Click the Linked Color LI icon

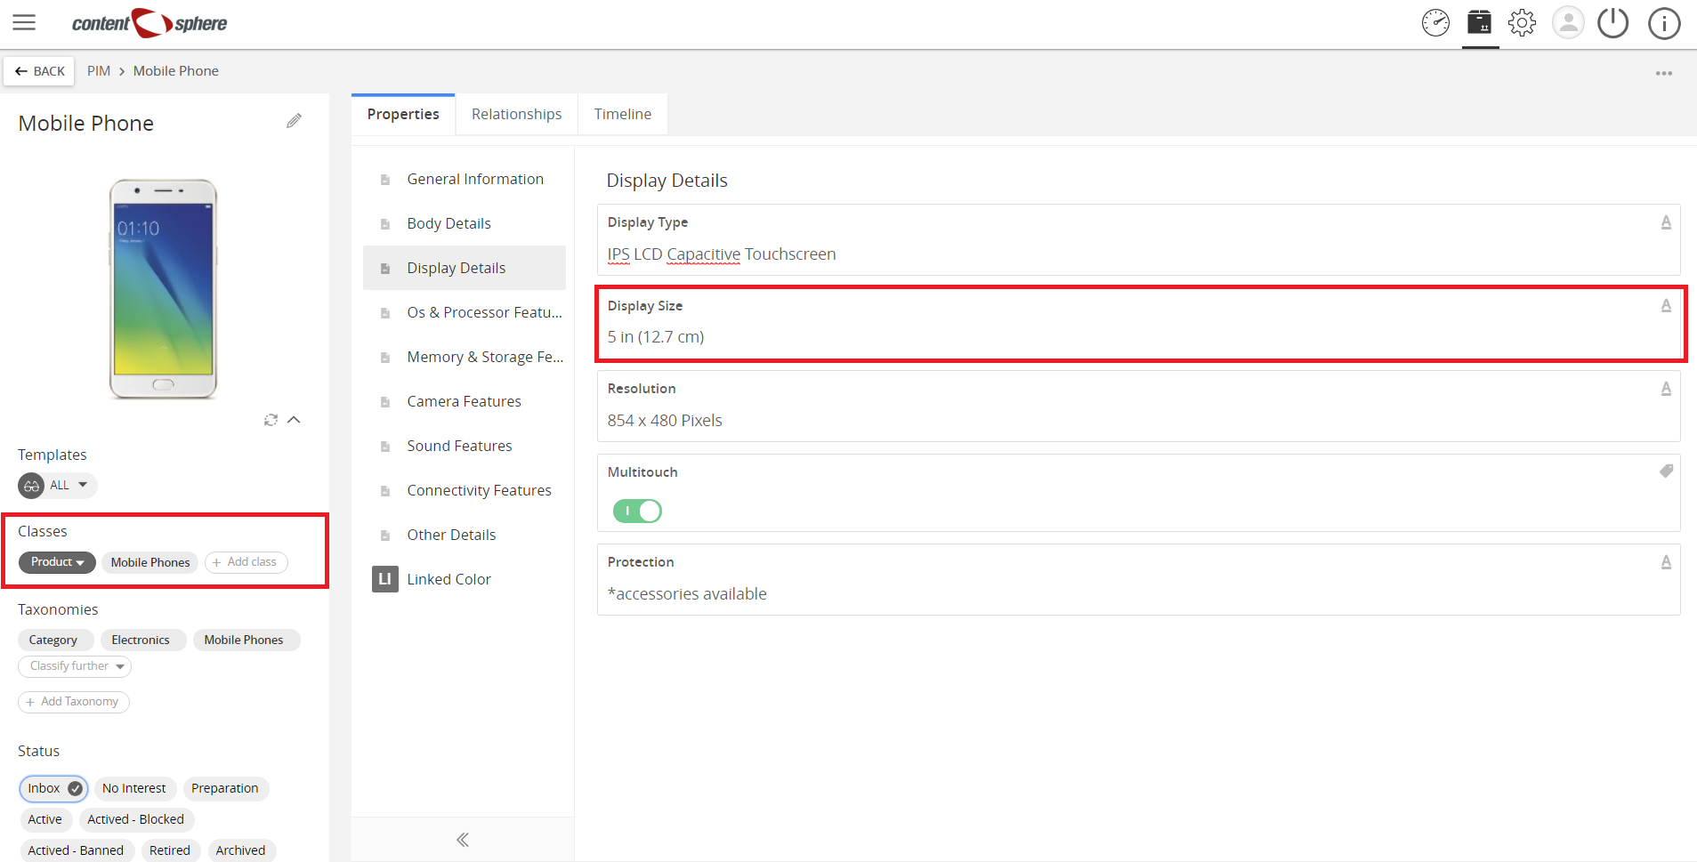[x=384, y=579]
